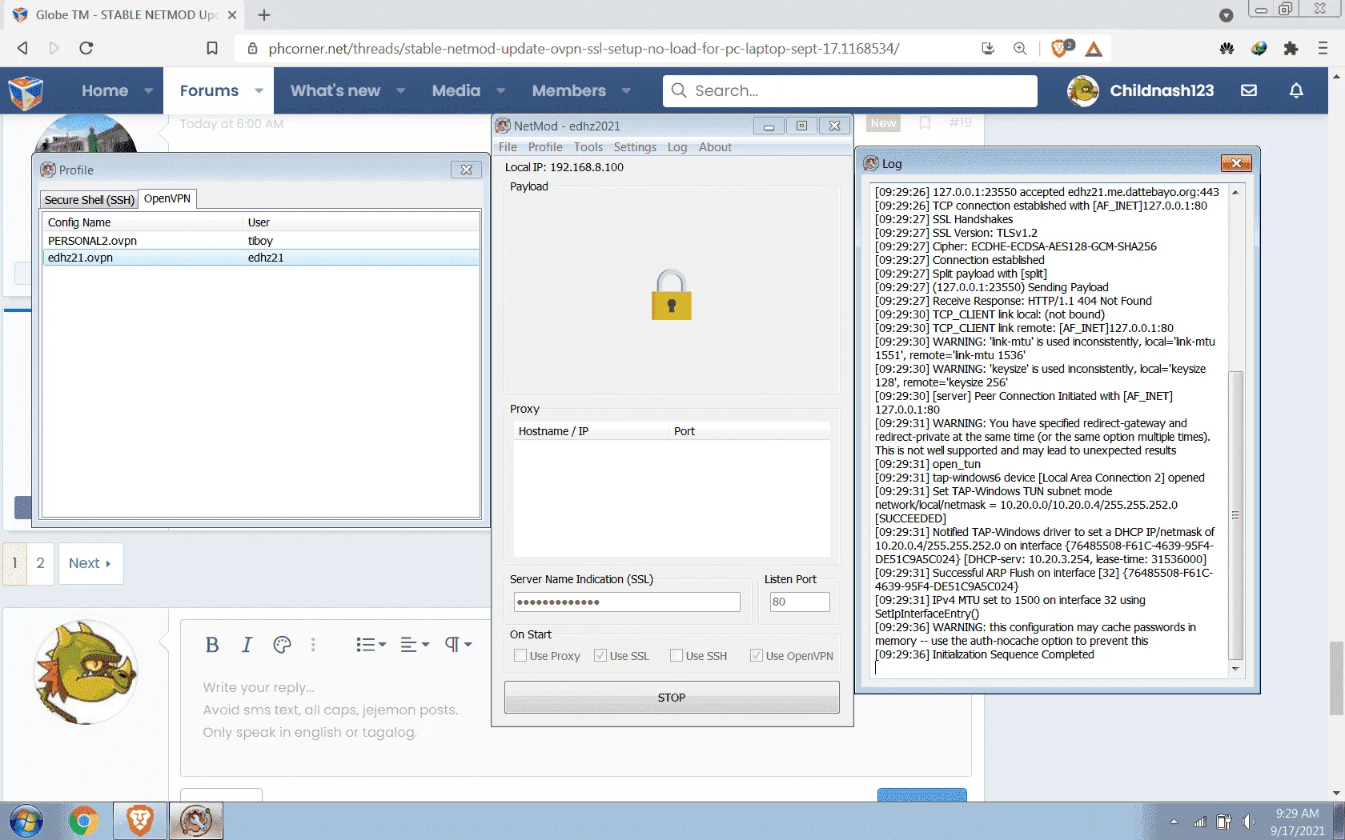Toggle the Use Proxy checkbox

point(520,656)
